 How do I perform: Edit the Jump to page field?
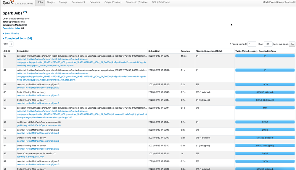click(x=252, y=44)
